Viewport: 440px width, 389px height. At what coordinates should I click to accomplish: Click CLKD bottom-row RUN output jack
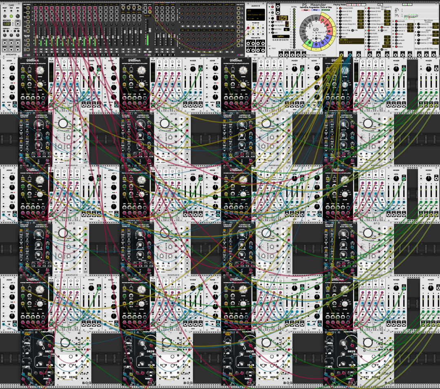coord(11,50)
